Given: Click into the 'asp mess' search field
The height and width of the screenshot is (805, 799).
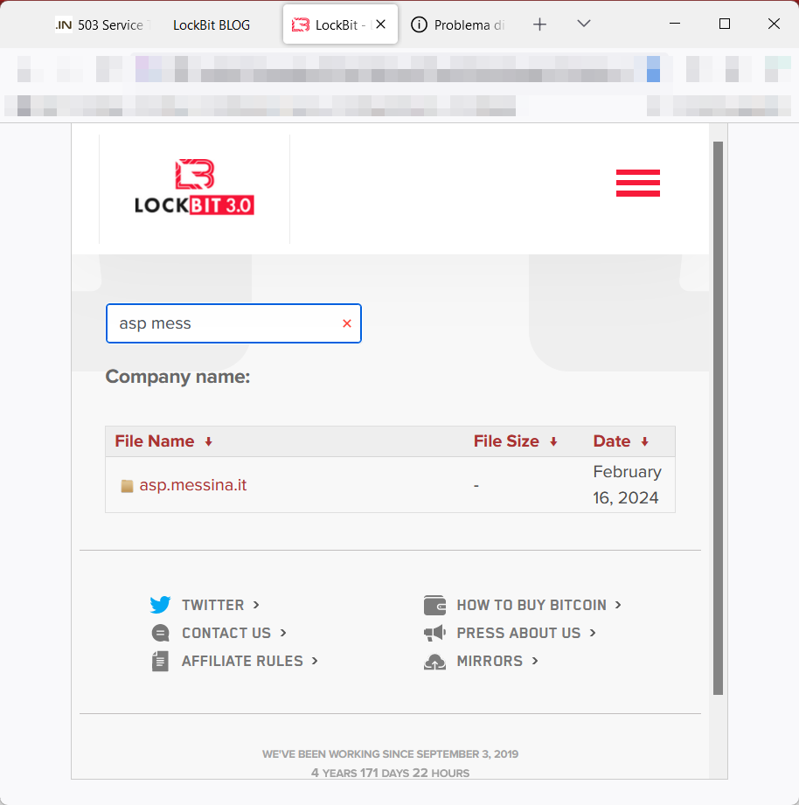Looking at the screenshot, I should (x=223, y=323).
